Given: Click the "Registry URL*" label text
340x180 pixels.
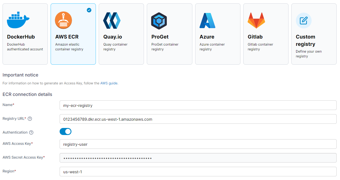Looking at the screenshot, I should coord(14,119).
